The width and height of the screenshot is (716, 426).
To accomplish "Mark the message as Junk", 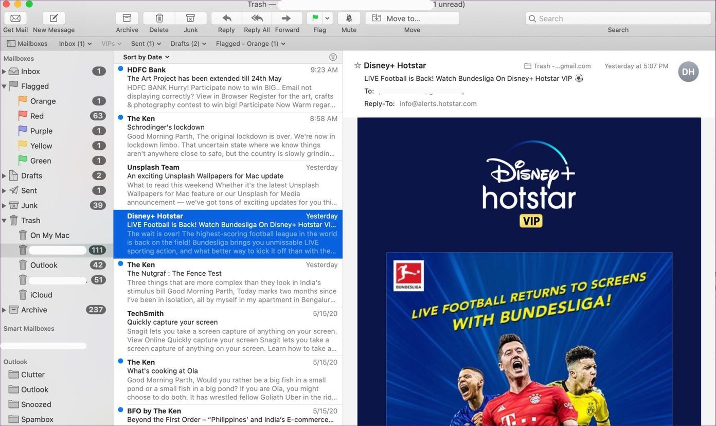I will click(191, 19).
